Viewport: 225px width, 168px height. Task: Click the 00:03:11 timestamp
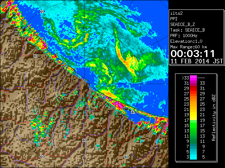[193, 54]
